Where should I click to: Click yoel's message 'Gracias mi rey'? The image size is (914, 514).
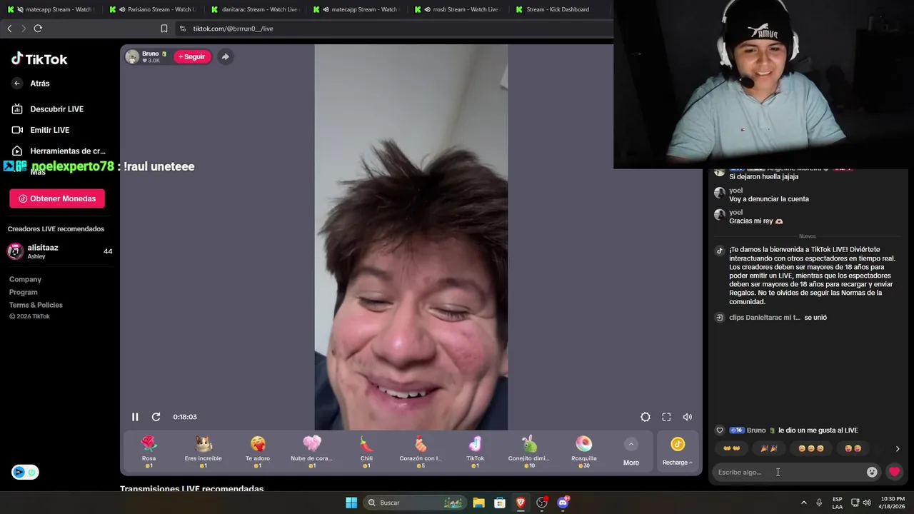coord(755,221)
